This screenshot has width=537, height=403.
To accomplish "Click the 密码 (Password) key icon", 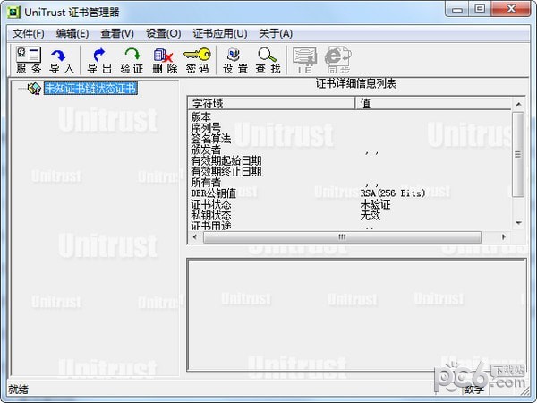I will tap(197, 60).
